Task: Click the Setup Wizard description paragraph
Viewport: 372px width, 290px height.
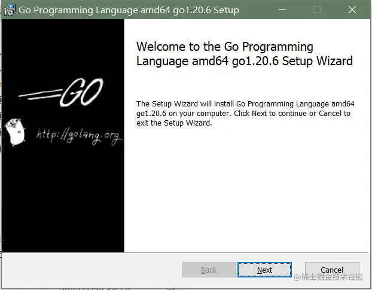Action: point(245,114)
